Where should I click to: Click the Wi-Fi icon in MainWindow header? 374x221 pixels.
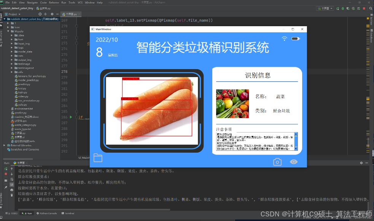284,38
